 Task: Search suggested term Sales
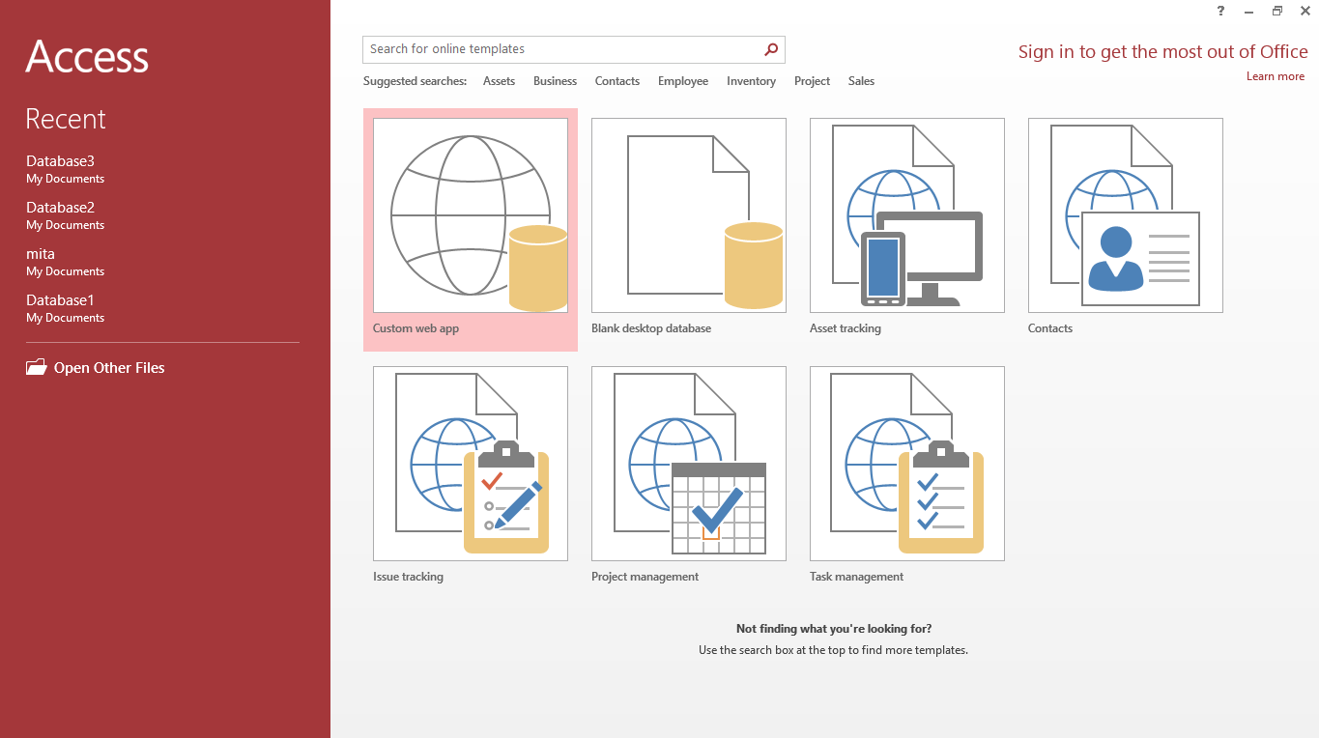coord(861,81)
